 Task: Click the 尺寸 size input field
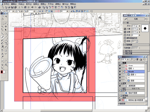click(135, 26)
